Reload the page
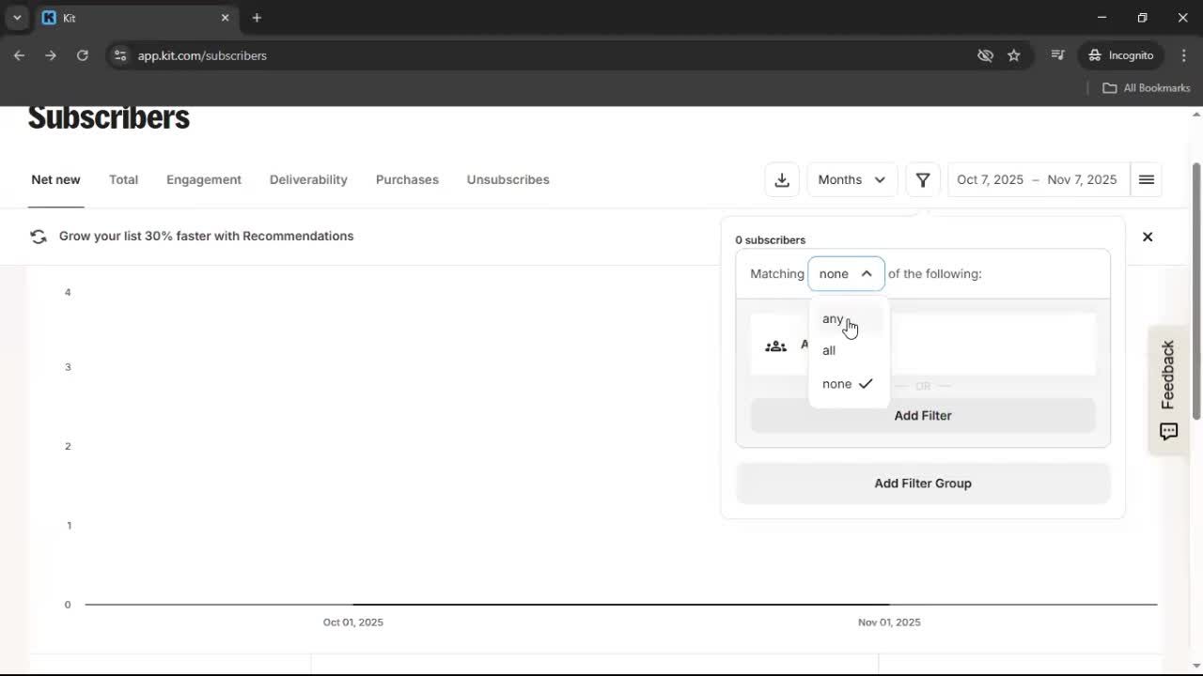Image resolution: width=1203 pixels, height=676 pixels. pos(83,55)
